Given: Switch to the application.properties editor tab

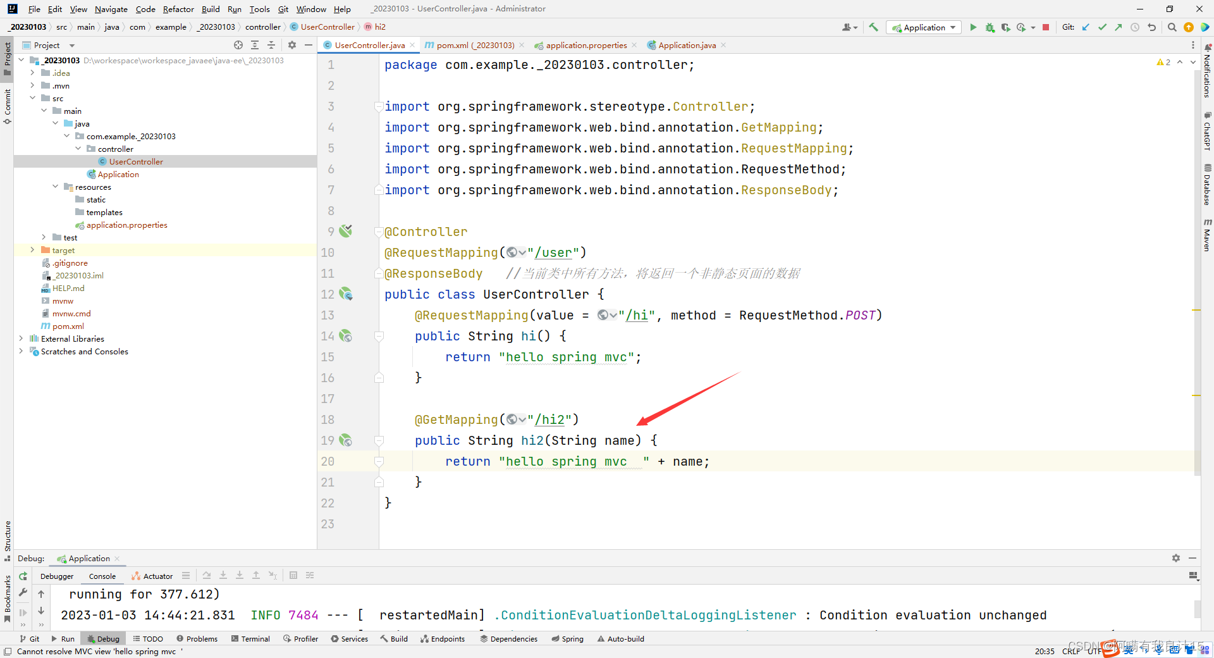Looking at the screenshot, I should (586, 45).
